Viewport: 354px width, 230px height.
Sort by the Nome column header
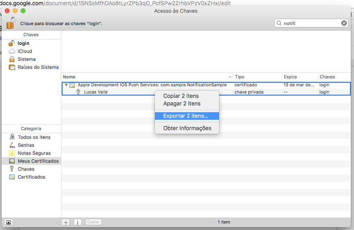click(147, 77)
